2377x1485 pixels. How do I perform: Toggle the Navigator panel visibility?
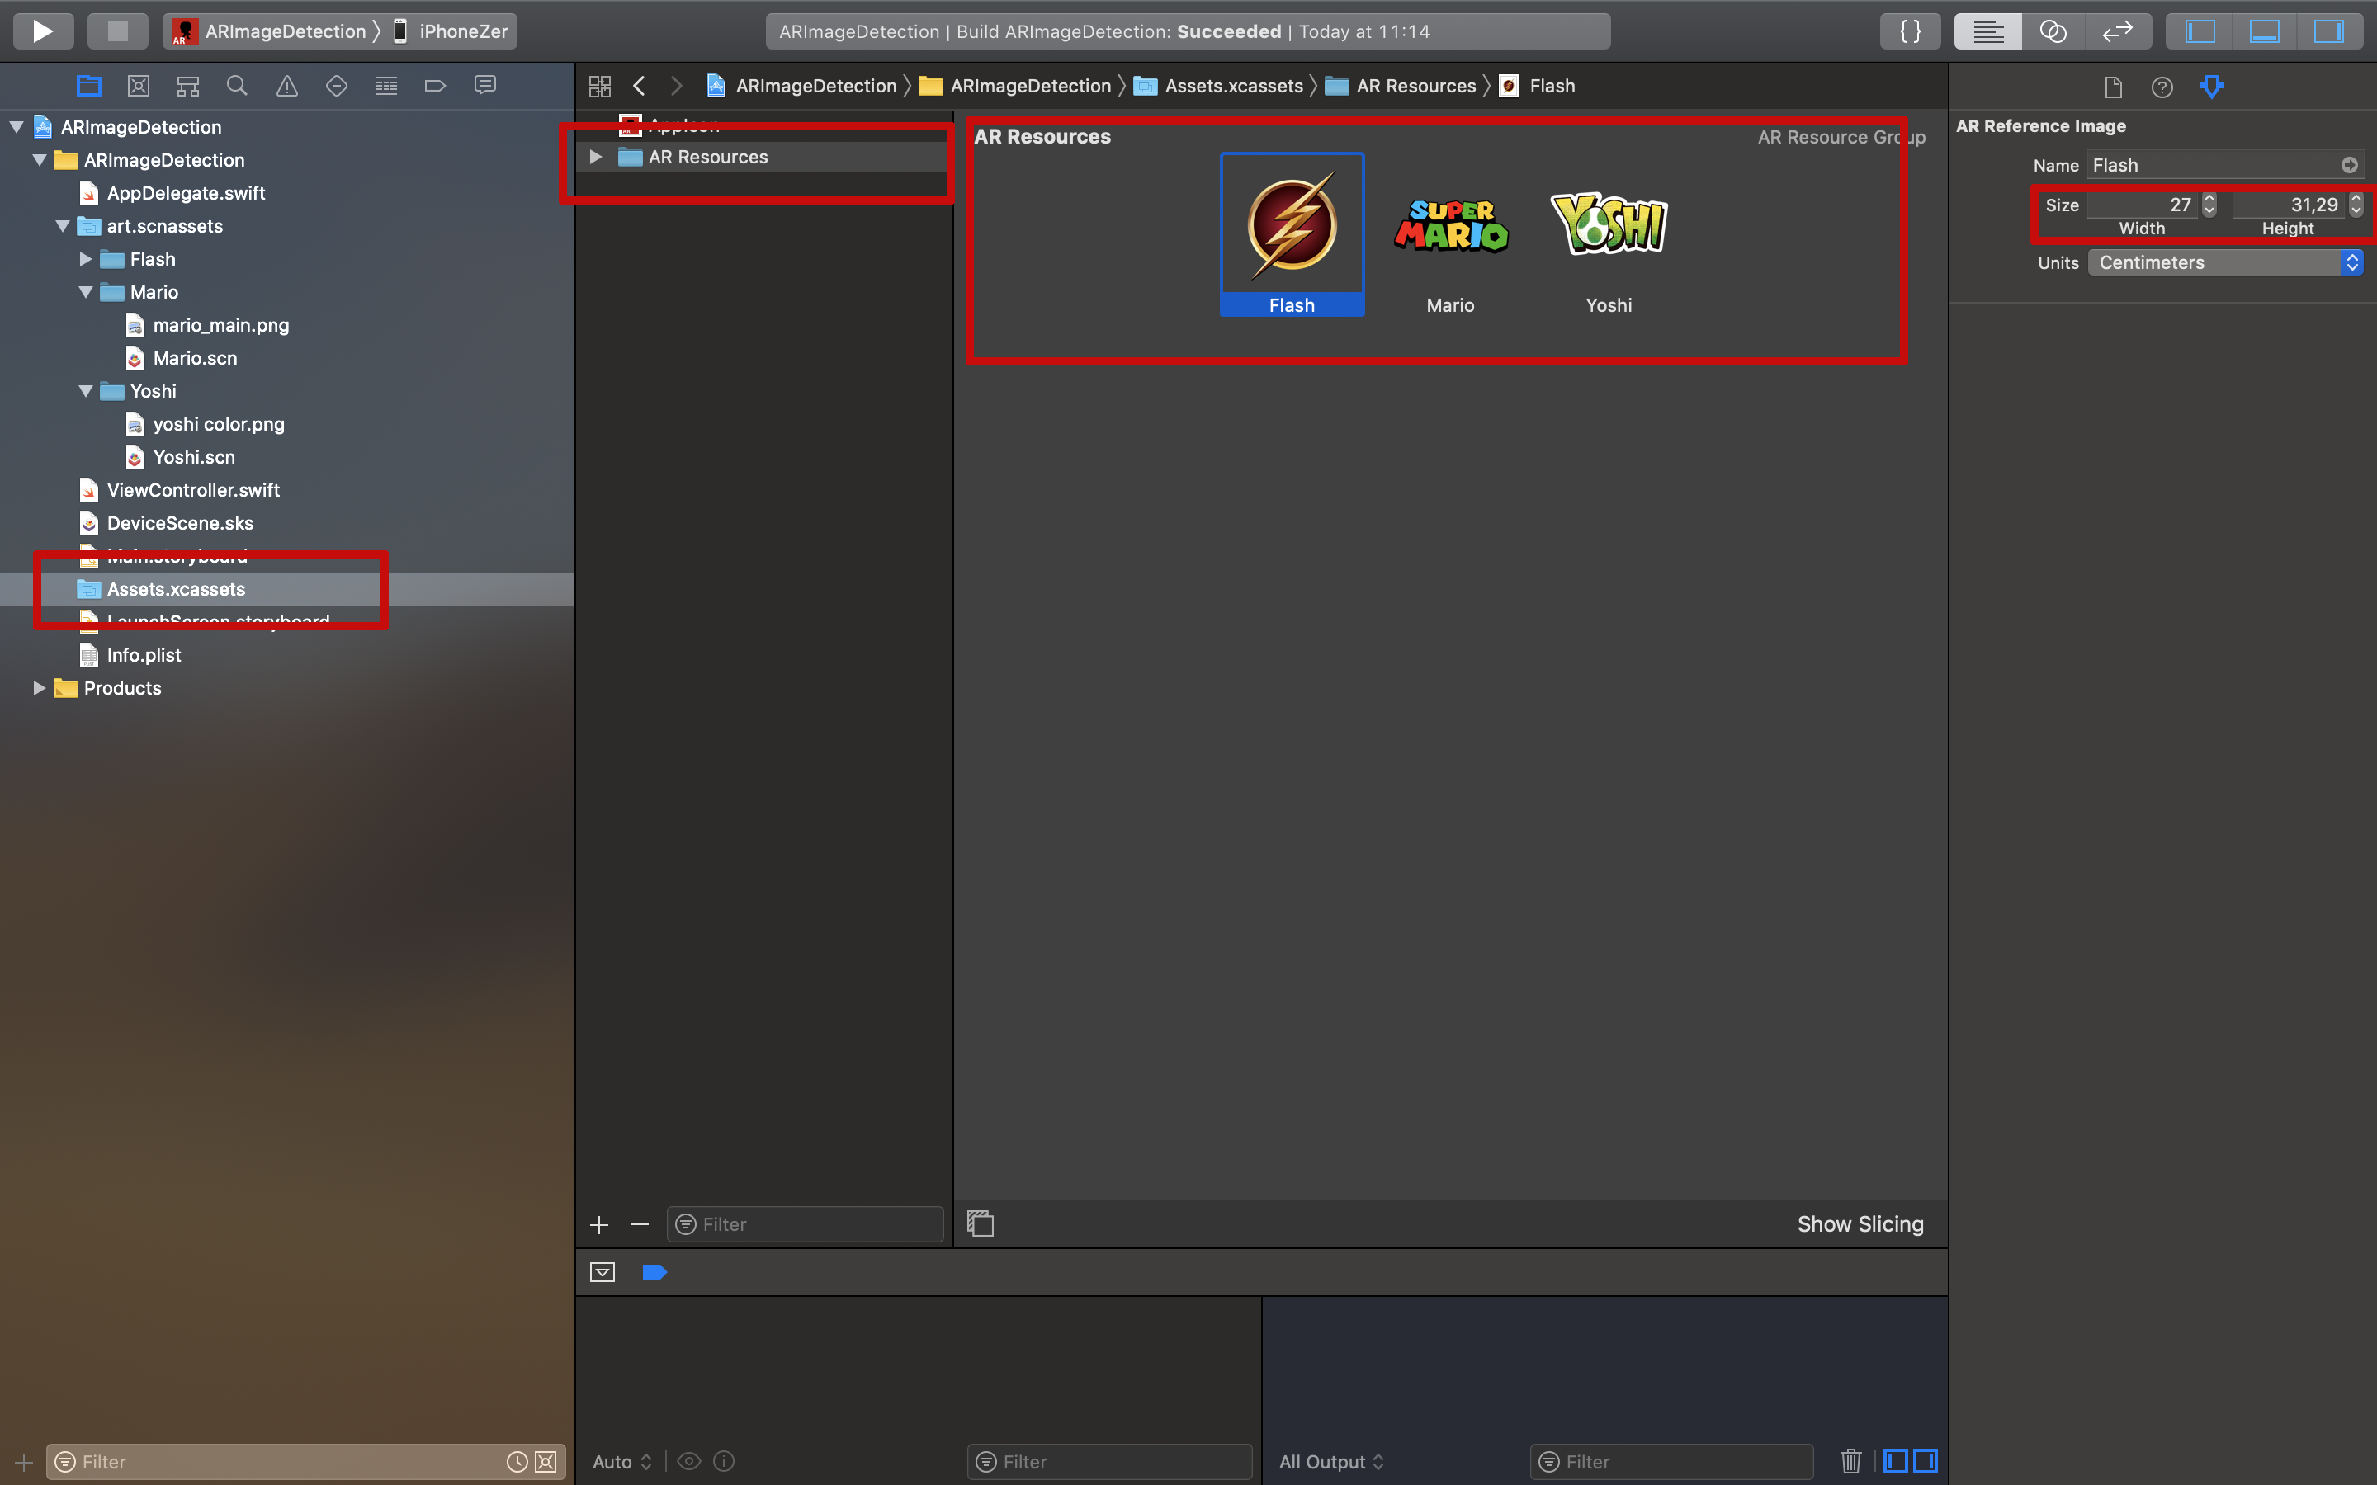pos(2200,31)
